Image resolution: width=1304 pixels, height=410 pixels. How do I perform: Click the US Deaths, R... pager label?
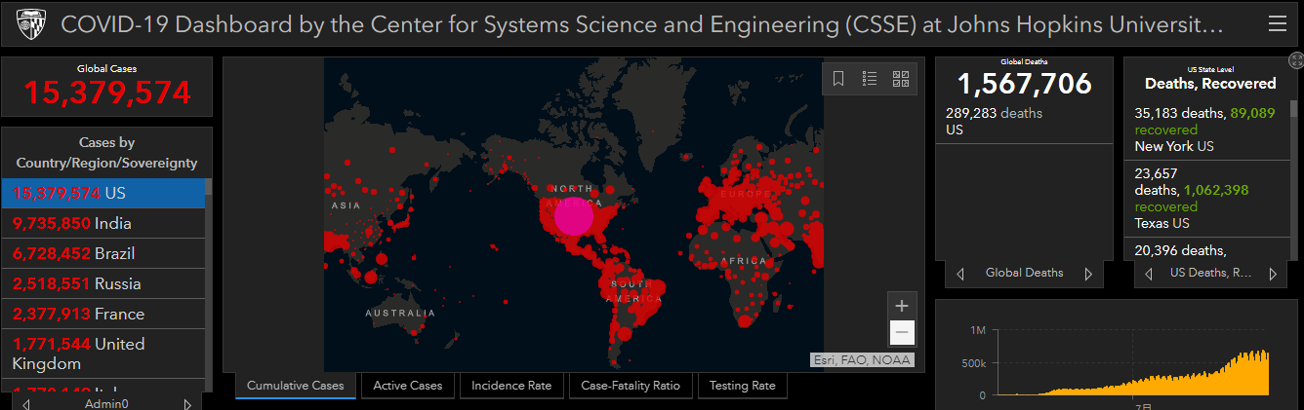1210,274
